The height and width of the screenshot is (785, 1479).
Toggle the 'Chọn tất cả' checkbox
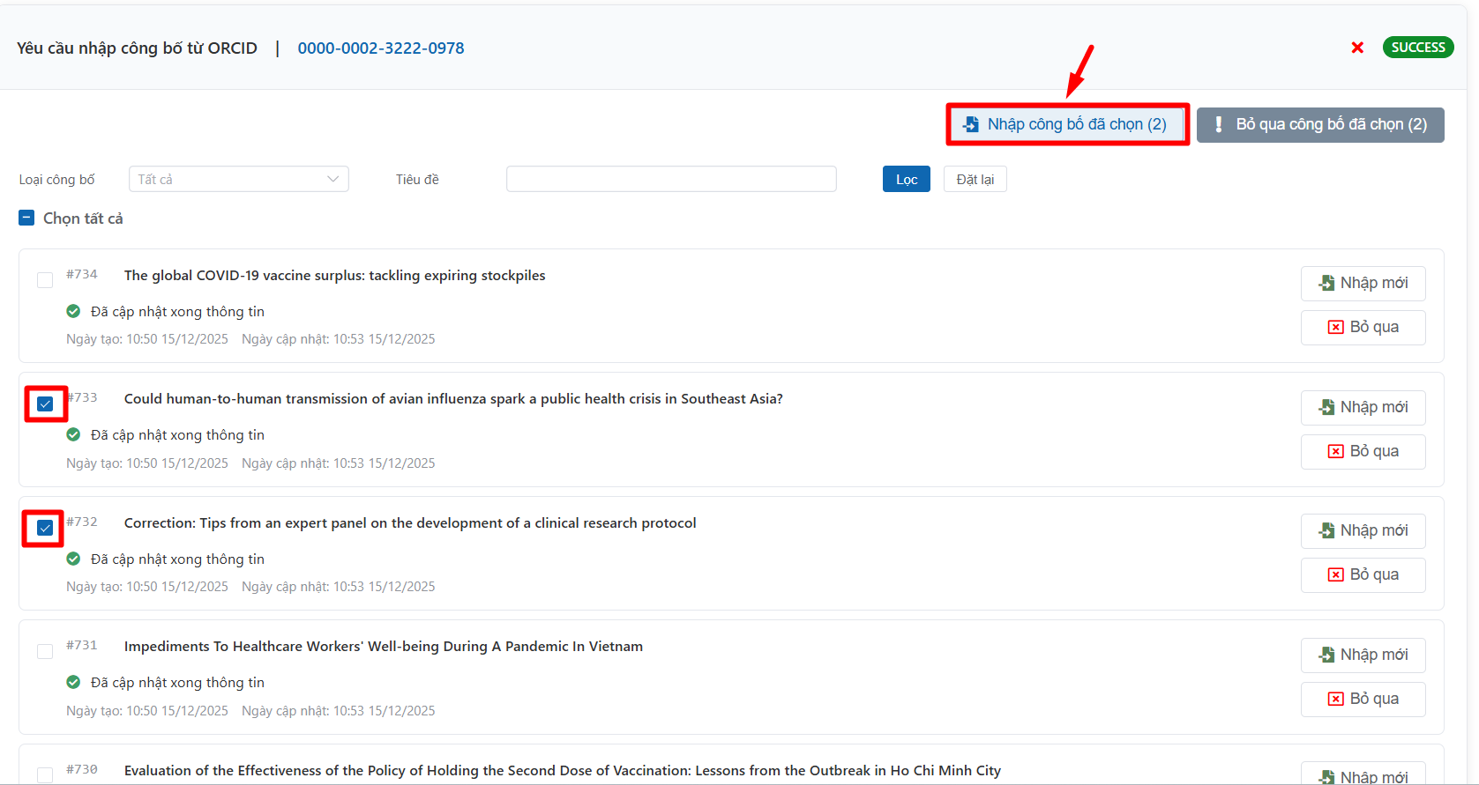click(x=26, y=218)
